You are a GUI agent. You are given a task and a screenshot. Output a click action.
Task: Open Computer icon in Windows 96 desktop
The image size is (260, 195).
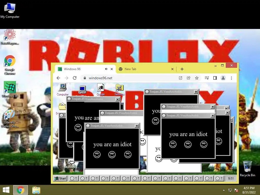pos(62,90)
